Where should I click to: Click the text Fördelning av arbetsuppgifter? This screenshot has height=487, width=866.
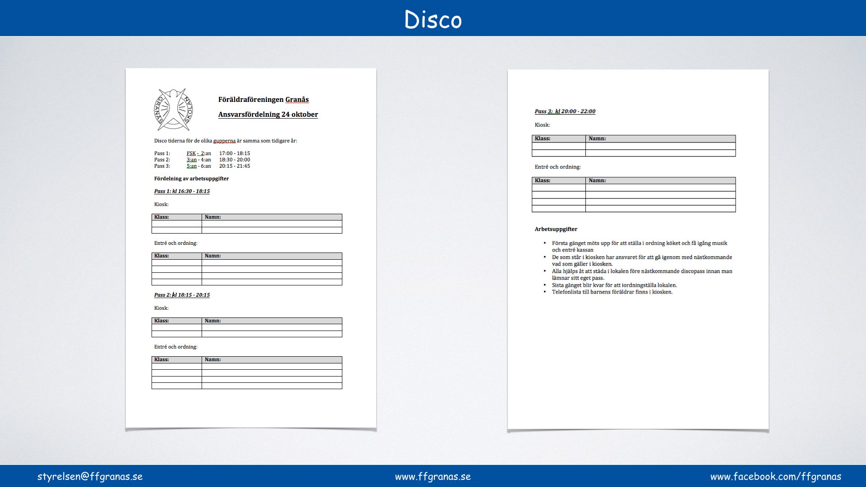[x=191, y=179]
